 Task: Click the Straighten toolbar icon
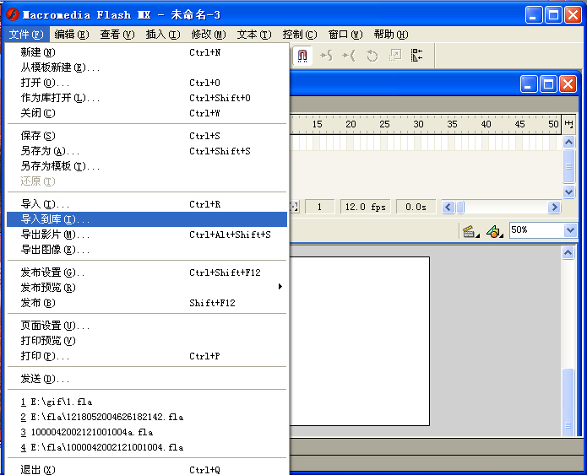(349, 56)
